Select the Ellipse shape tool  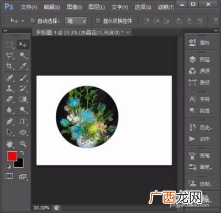point(23,132)
